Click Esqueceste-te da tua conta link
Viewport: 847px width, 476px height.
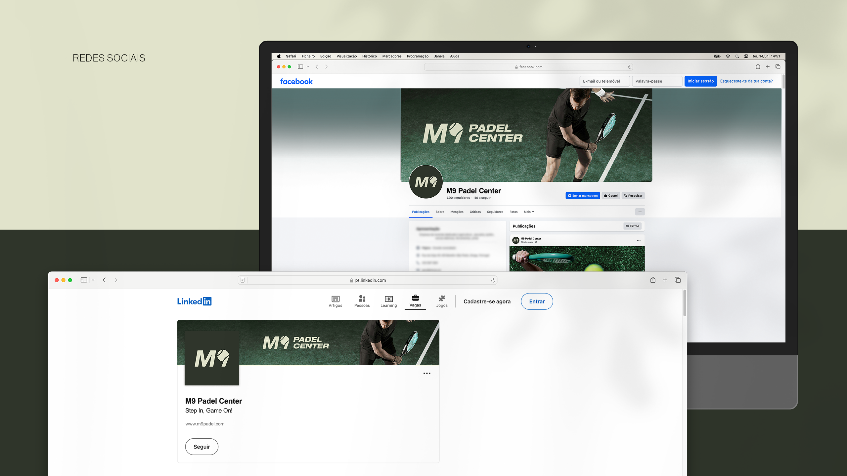click(x=746, y=81)
